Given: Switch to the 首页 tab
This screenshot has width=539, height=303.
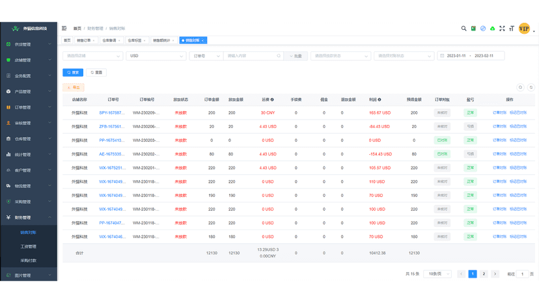Looking at the screenshot, I should 68,40.
